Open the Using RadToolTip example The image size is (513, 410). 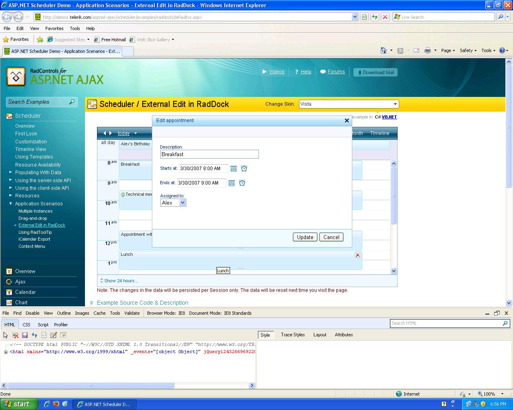click(x=35, y=232)
